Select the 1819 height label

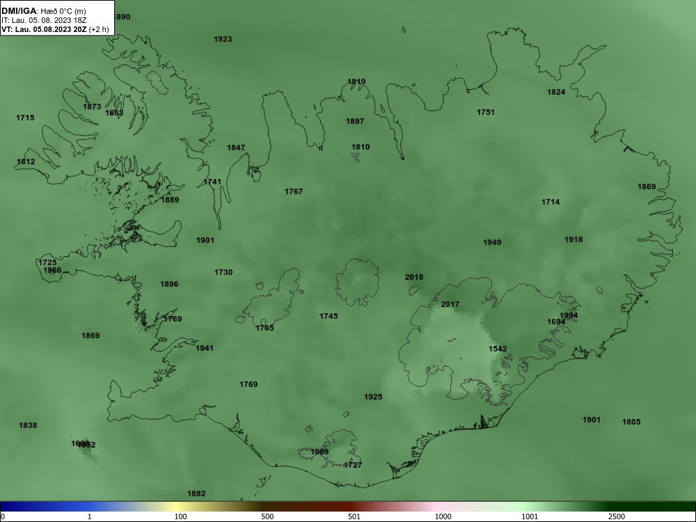[356, 81]
